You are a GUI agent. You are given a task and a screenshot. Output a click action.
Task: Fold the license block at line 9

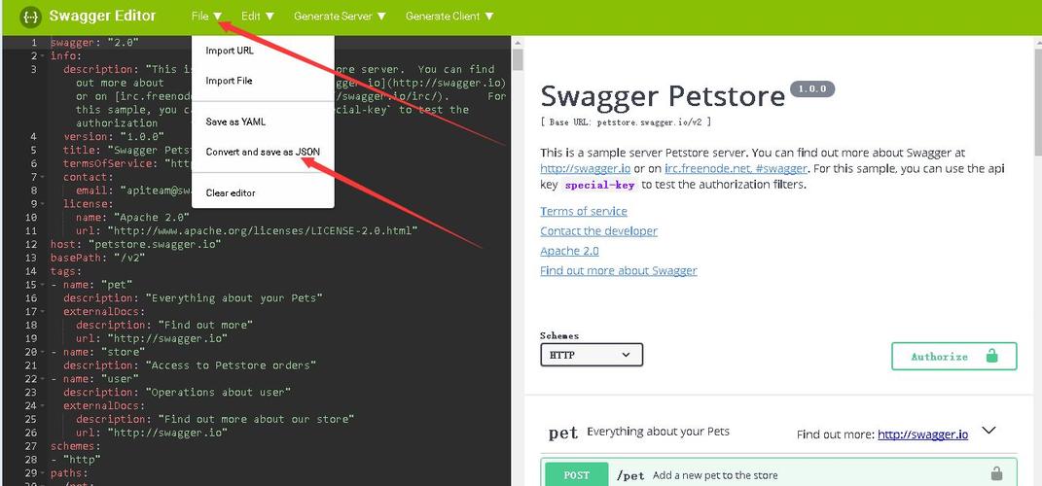43,204
